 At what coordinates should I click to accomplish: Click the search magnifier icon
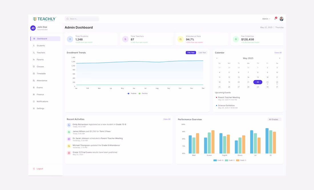click(68, 19)
